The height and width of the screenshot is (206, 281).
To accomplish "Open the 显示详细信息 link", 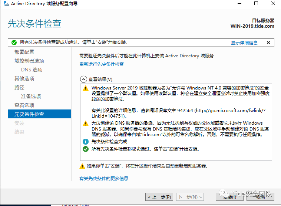I will click(244, 43).
